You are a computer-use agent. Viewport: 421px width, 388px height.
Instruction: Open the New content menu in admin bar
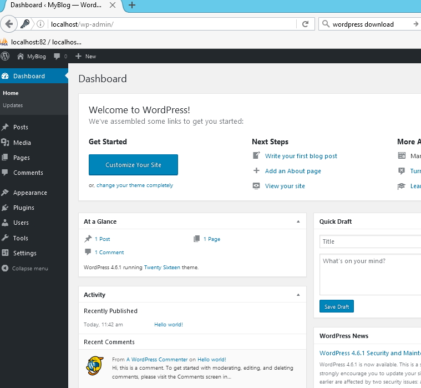click(85, 57)
